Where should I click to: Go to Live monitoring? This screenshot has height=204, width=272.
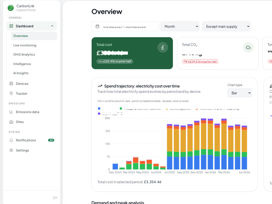coord(25,45)
